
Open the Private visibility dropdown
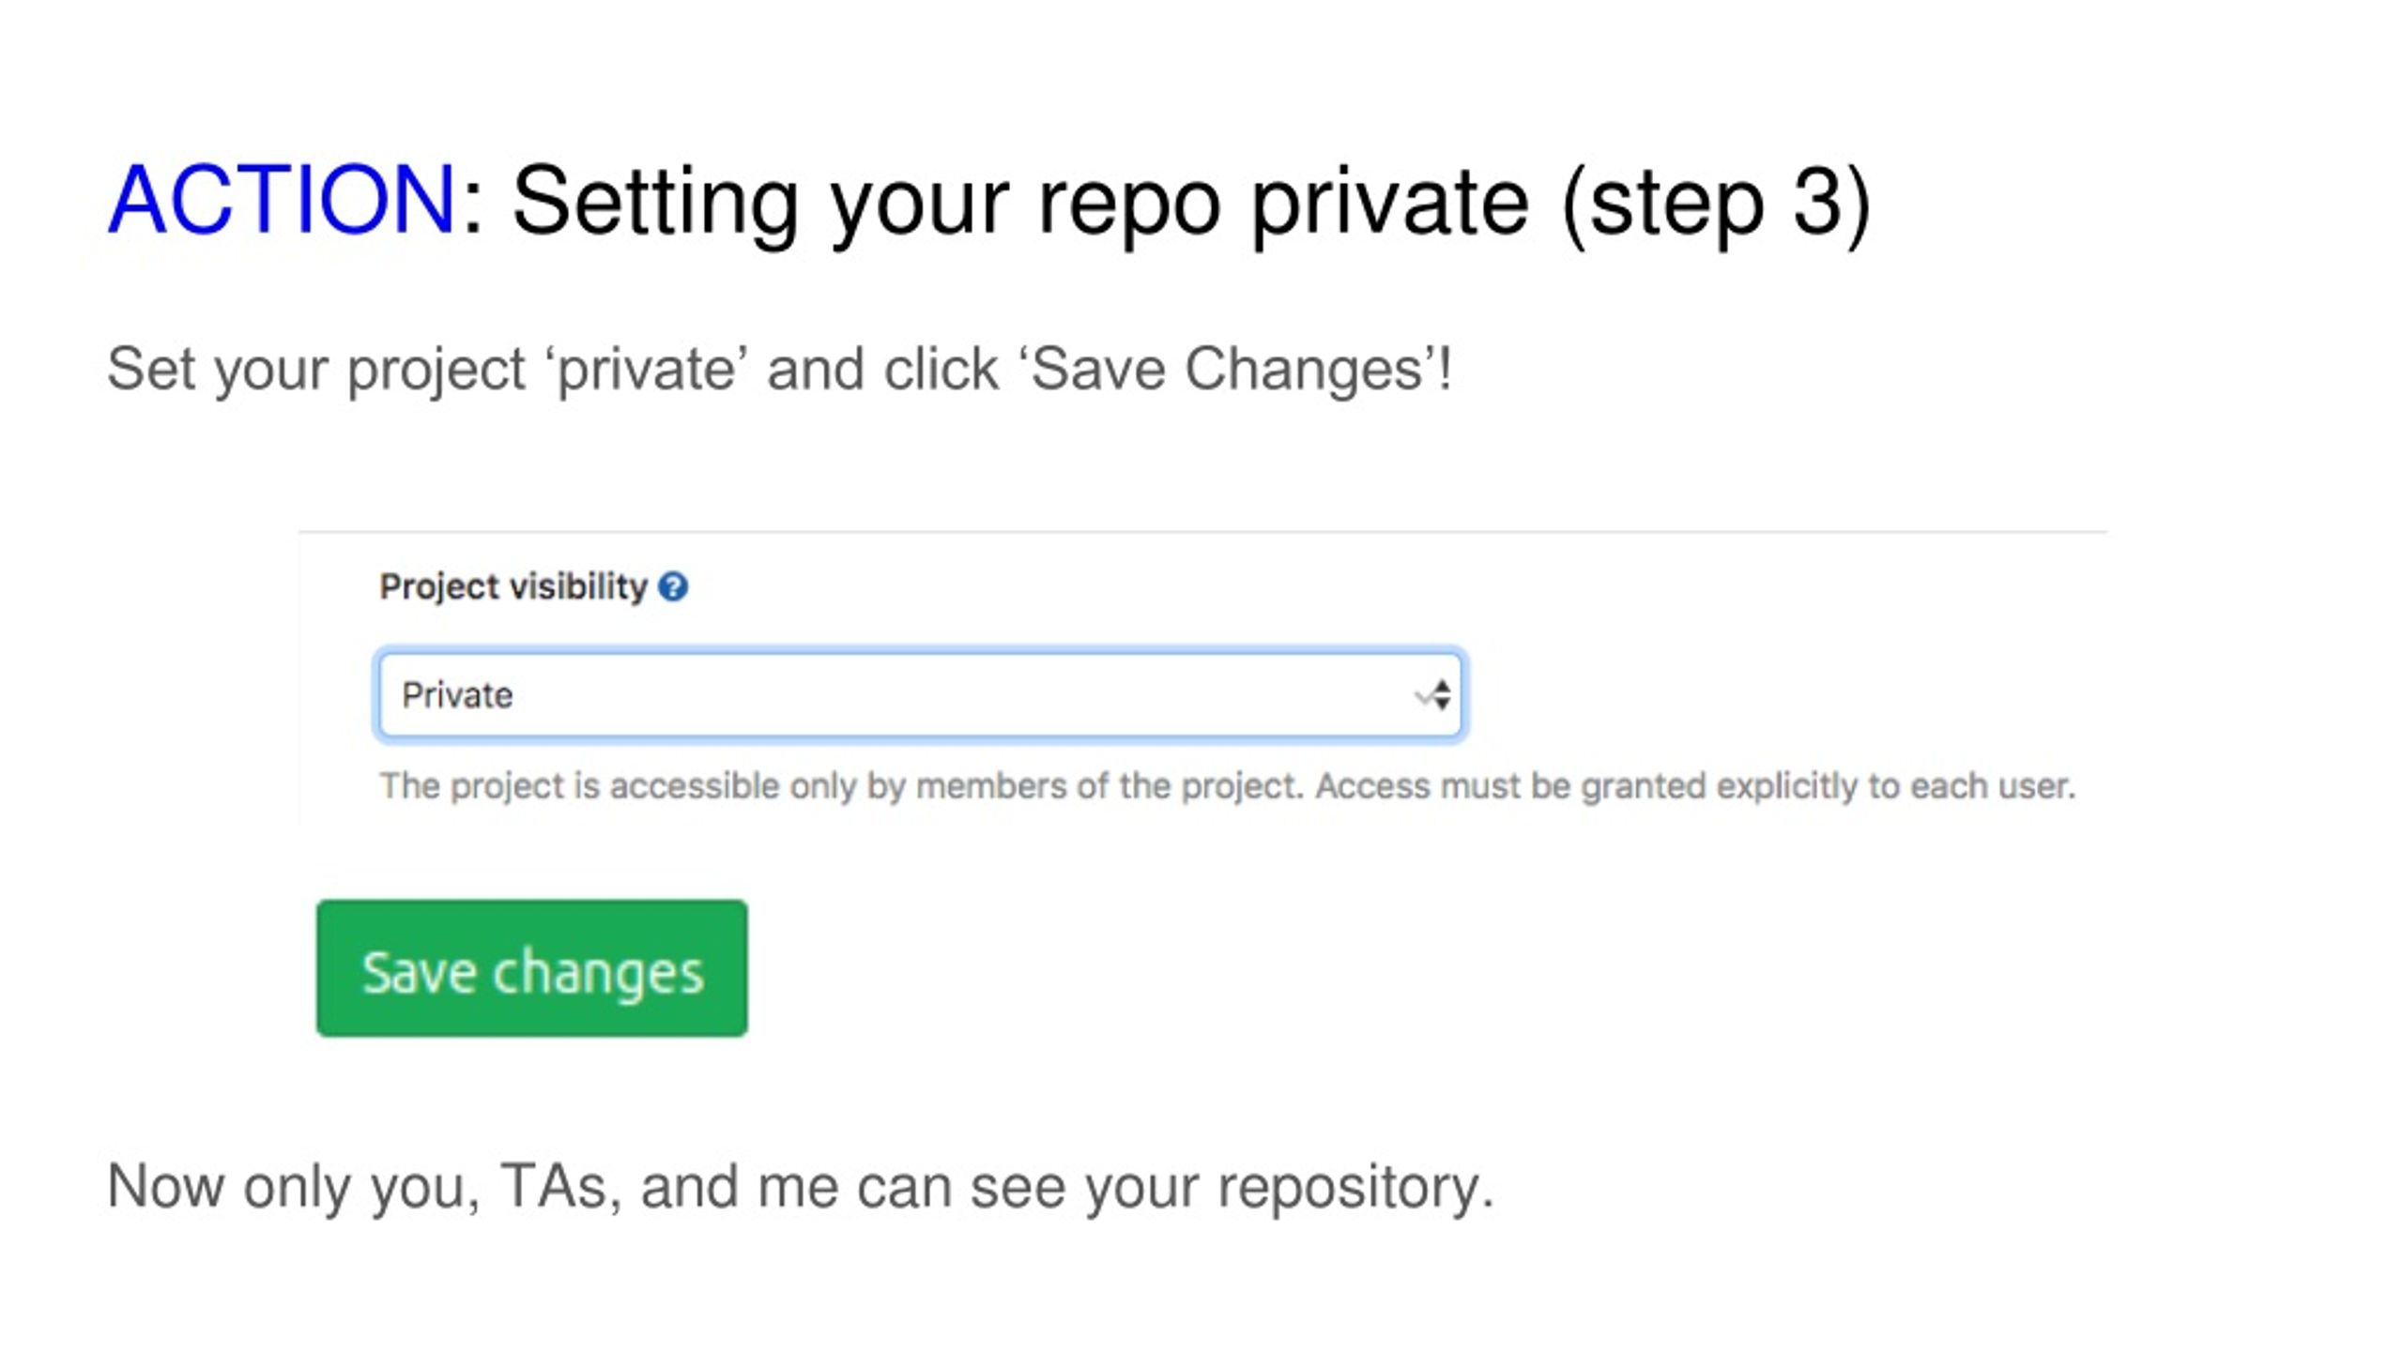point(919,695)
